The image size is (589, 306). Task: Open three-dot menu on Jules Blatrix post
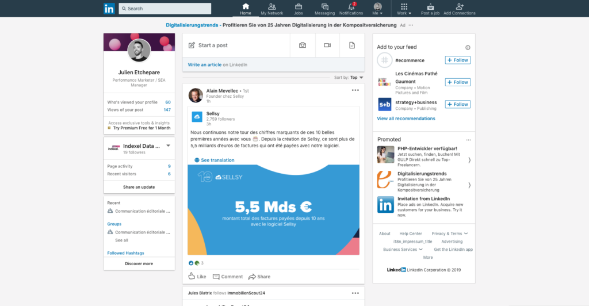tap(355, 293)
